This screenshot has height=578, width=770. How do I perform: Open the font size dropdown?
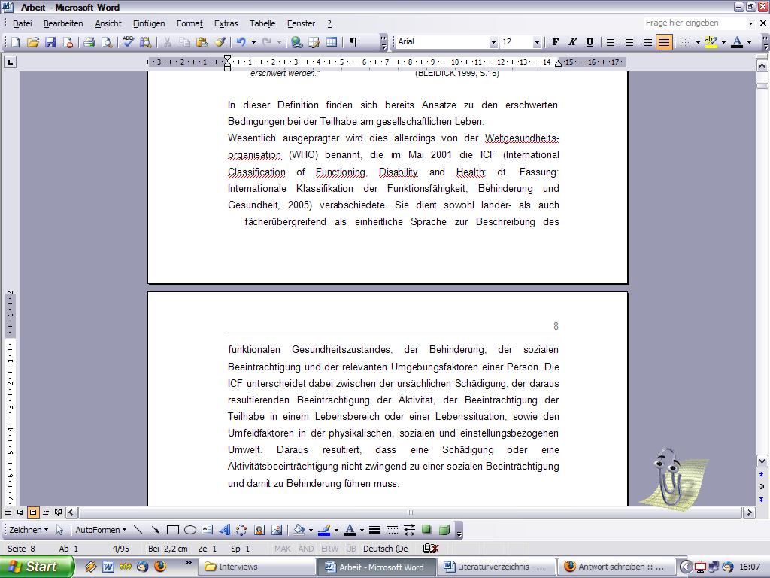click(537, 42)
